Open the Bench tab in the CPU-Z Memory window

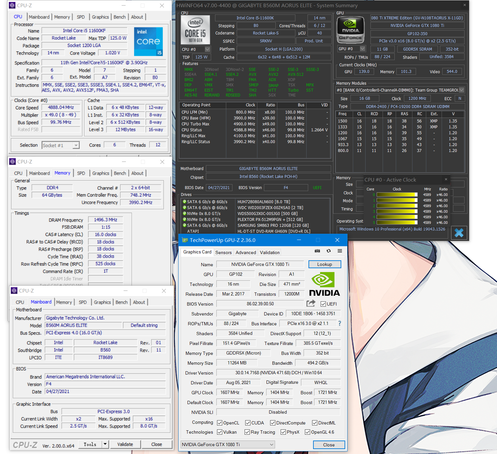(120, 173)
